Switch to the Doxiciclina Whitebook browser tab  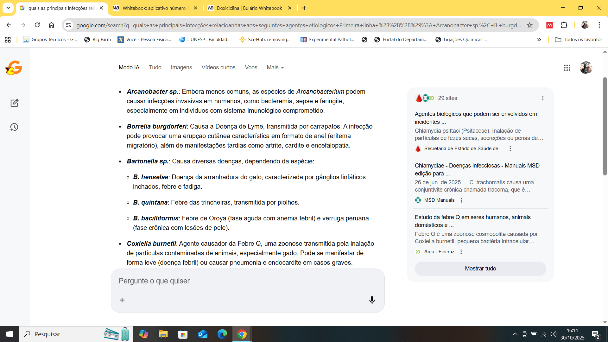[x=249, y=8]
